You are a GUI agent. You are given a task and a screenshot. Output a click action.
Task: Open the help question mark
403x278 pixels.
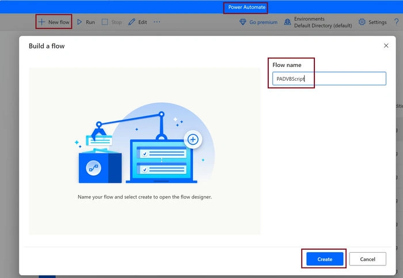click(x=396, y=22)
